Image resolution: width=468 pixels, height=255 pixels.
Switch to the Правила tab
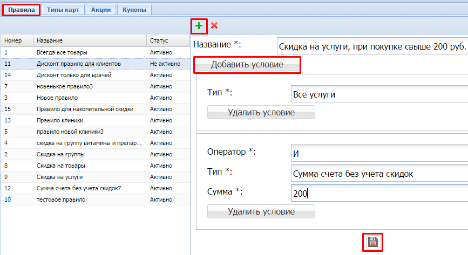point(21,10)
